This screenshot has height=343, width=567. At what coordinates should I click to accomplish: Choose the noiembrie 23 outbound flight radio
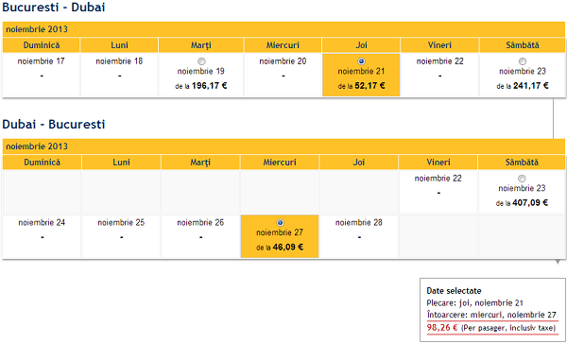523,61
